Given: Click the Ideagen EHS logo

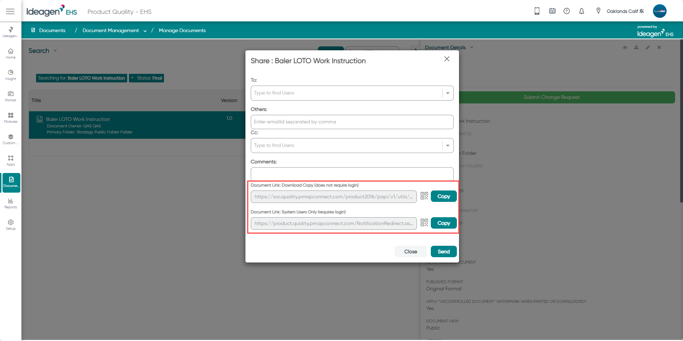Looking at the screenshot, I should click(52, 11).
